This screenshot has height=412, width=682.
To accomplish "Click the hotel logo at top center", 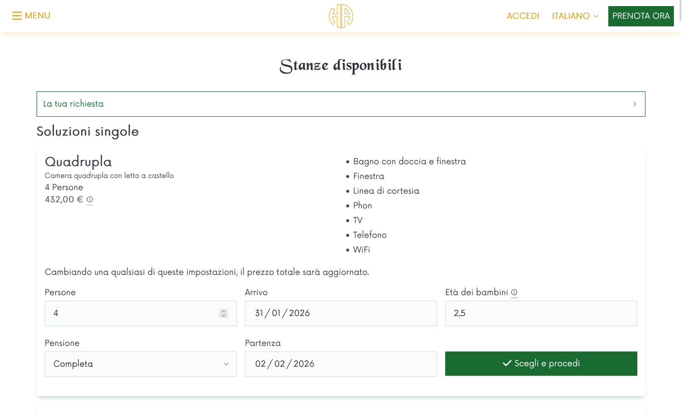I will 340,16.
